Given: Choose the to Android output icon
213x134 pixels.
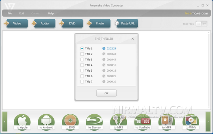Looking at the screenshot, I should (46, 122).
